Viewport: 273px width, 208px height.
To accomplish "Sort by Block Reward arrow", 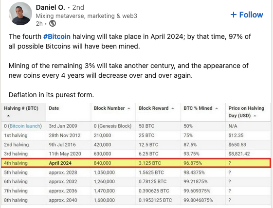I will (173, 108).
